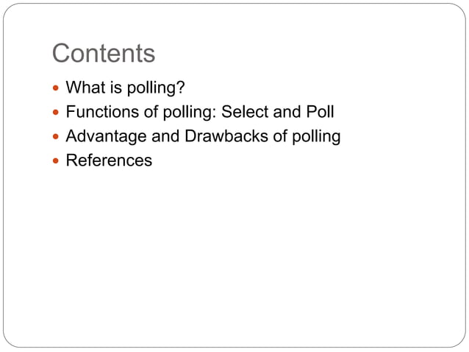Click the question mark after 'polling'
The width and height of the screenshot is (469, 352).
pos(181,89)
